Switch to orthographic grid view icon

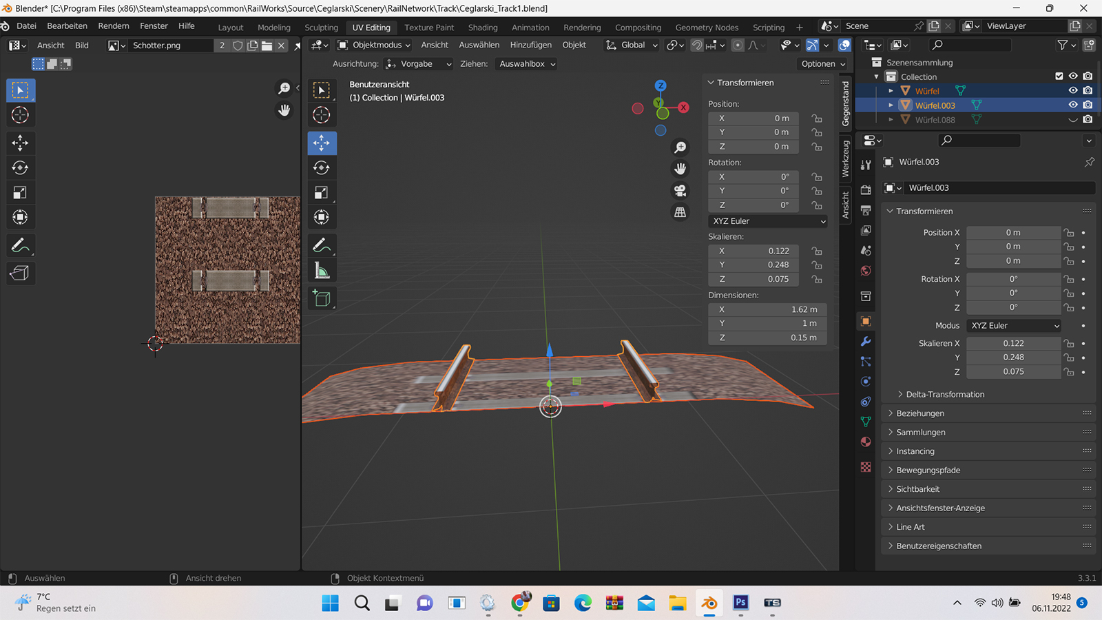coord(680,212)
